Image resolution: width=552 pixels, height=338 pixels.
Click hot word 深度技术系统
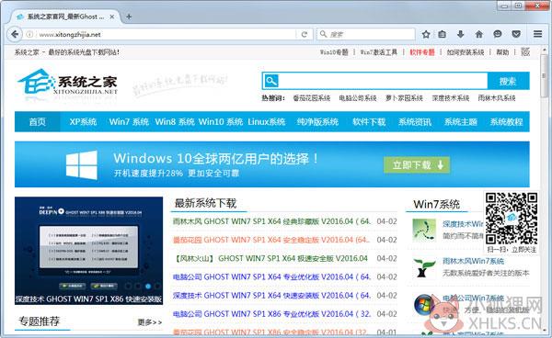451,98
